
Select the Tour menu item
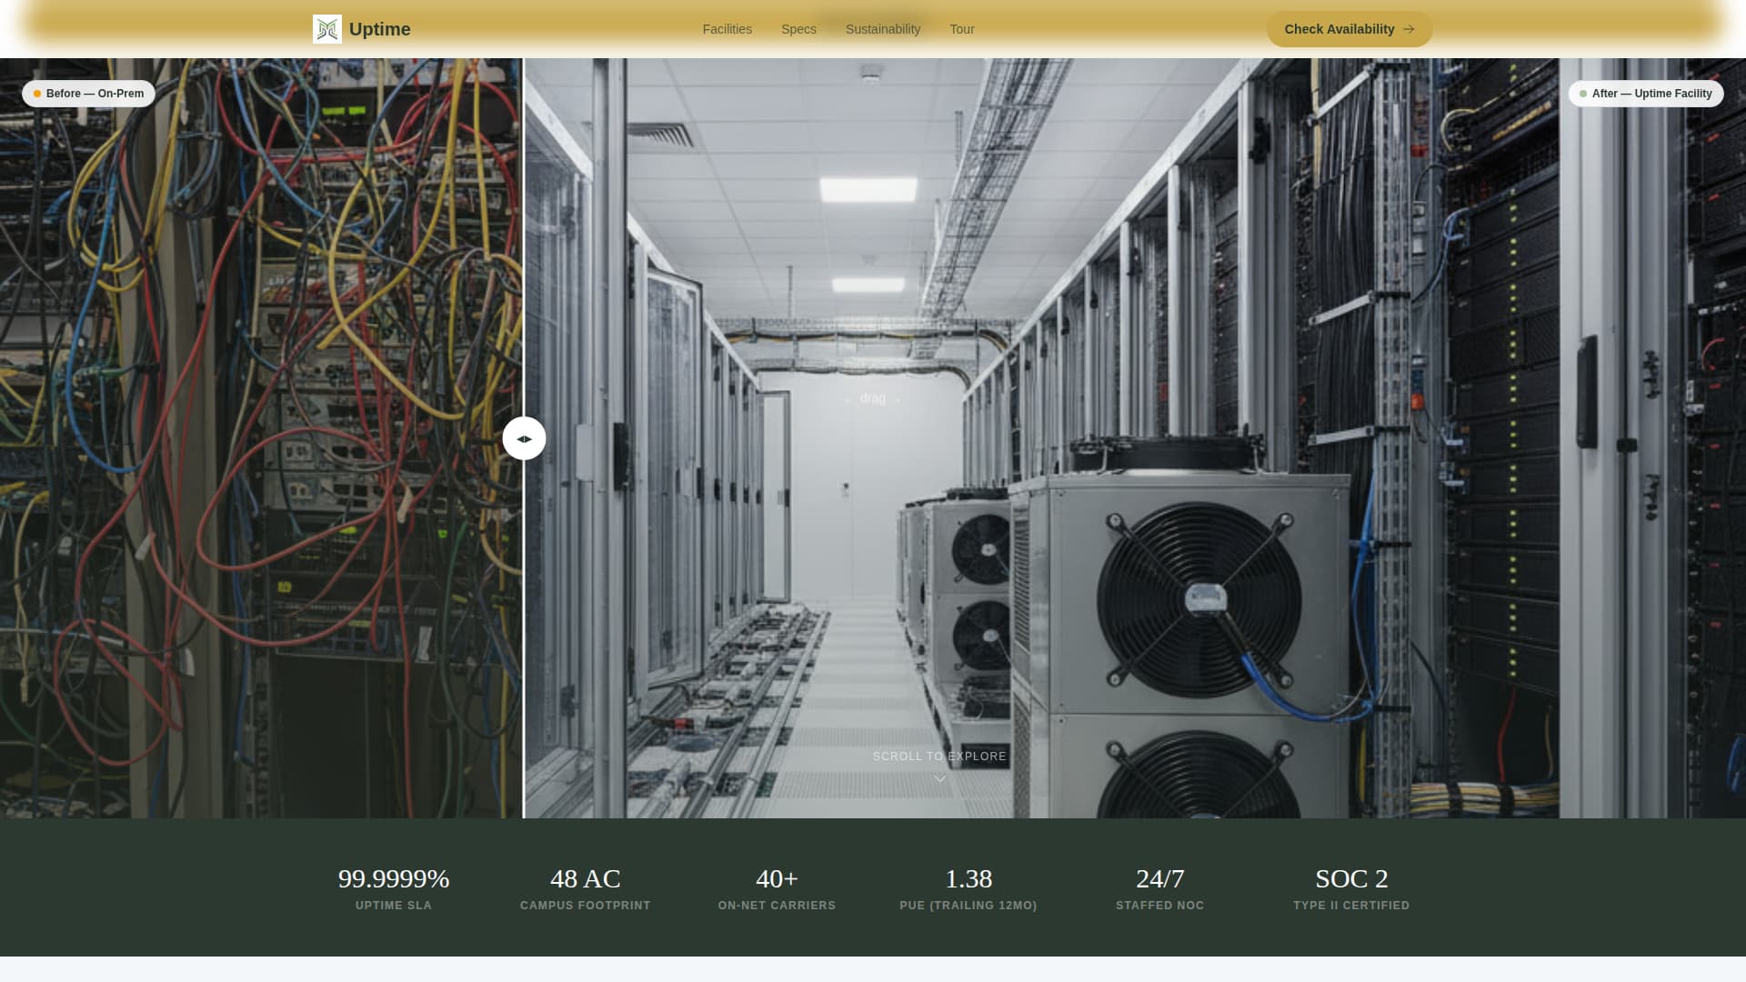click(x=961, y=28)
